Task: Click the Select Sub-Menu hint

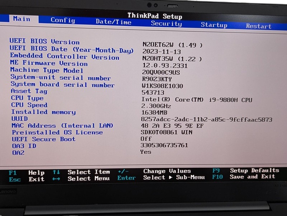Action: [174, 177]
